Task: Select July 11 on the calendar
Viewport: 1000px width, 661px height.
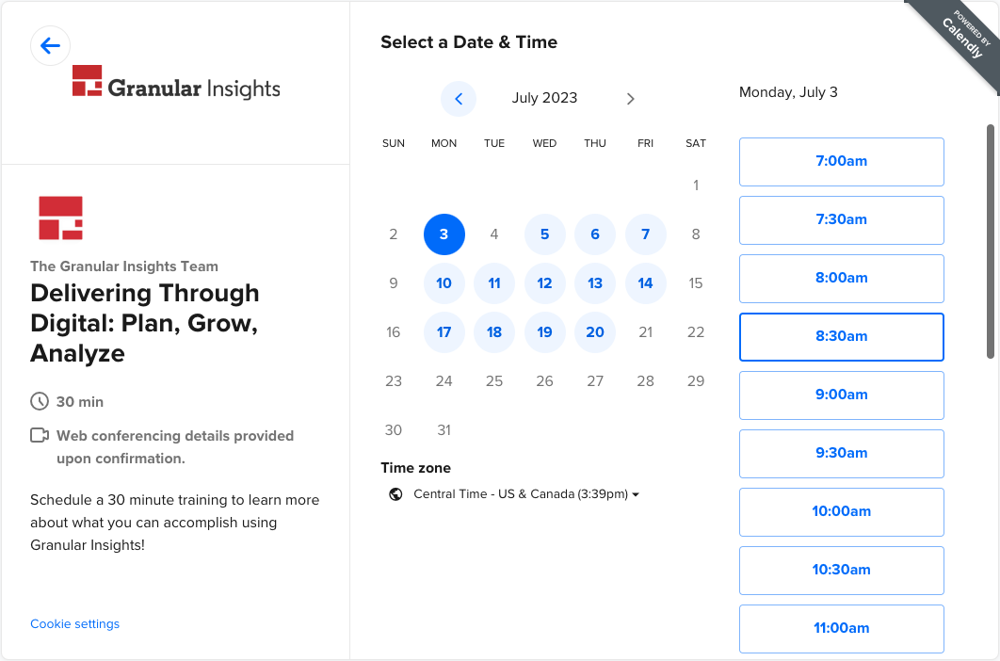Action: 494,283
